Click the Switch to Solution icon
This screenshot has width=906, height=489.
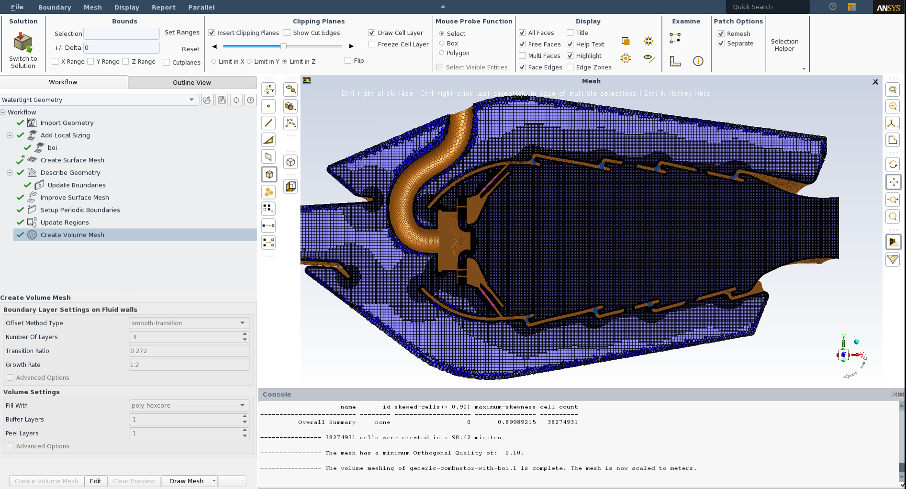(22, 43)
